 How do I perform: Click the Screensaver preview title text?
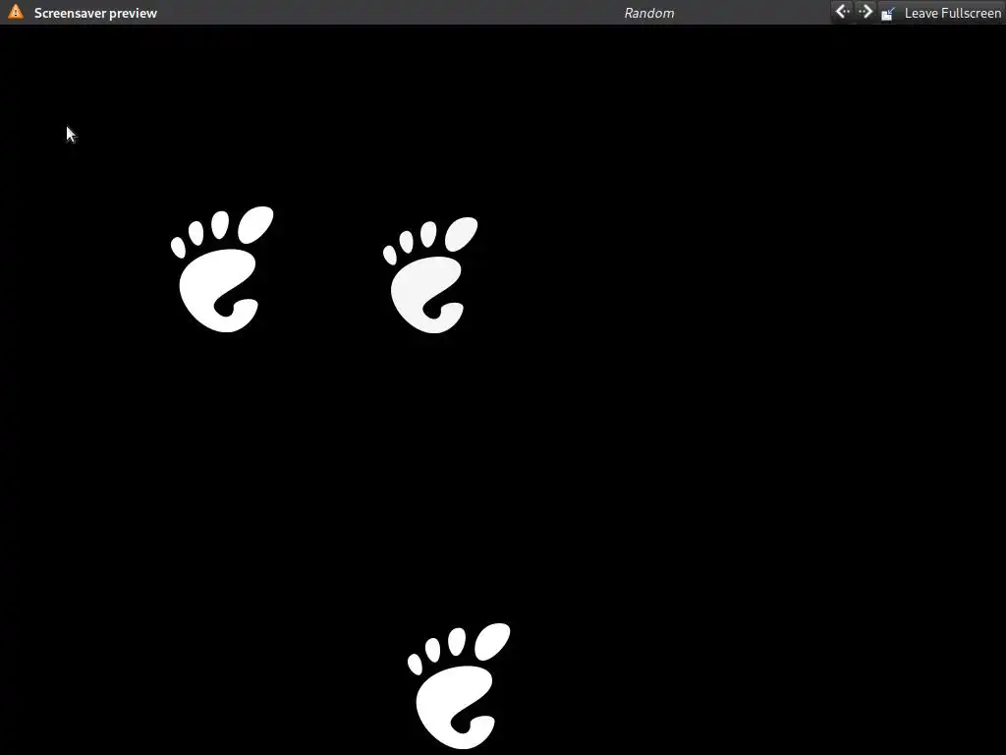pos(95,13)
